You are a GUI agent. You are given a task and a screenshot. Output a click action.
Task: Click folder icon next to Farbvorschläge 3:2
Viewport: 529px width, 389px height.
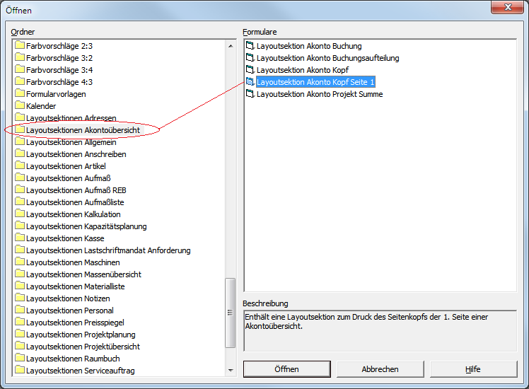click(x=20, y=57)
